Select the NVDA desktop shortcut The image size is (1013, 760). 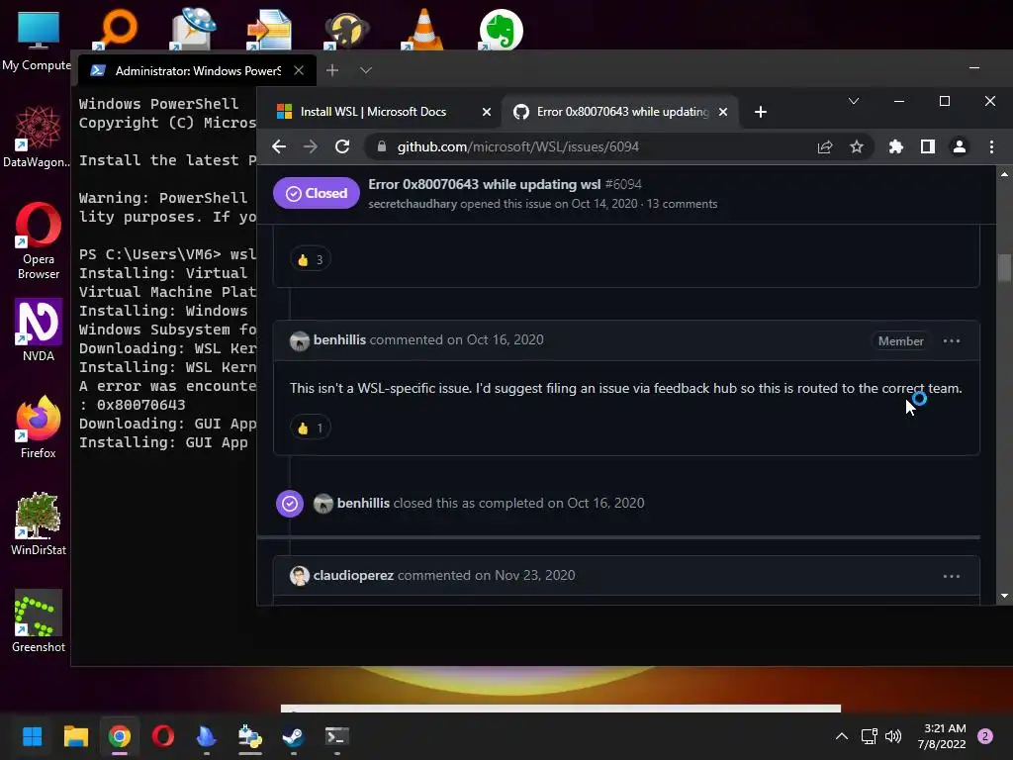[x=39, y=330]
